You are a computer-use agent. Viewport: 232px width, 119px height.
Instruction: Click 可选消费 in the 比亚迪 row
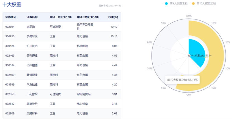tap(55, 27)
